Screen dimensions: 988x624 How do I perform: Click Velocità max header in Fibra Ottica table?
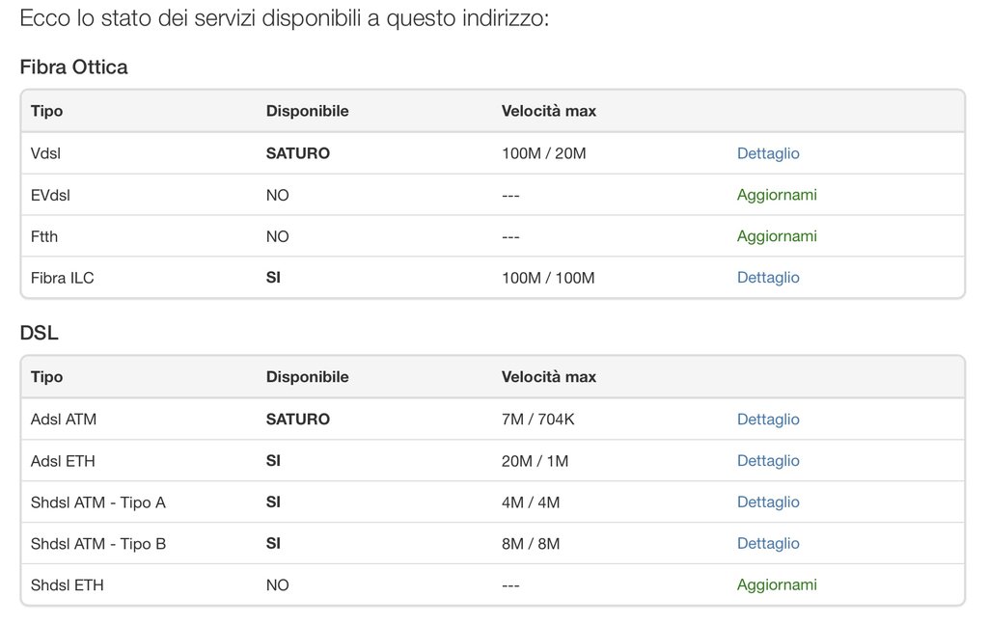click(x=548, y=111)
